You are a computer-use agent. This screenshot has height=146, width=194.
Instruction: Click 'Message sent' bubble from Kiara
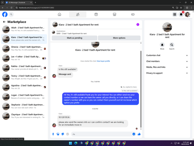[65, 74]
